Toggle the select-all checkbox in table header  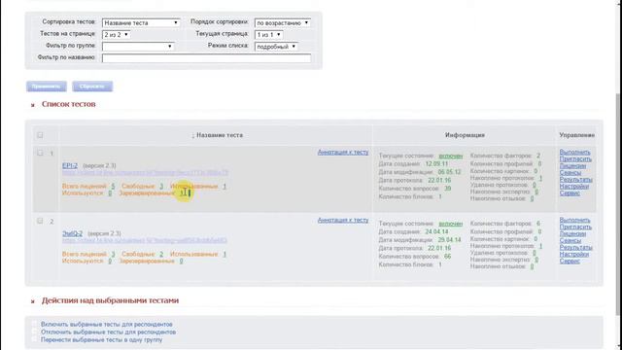point(40,135)
